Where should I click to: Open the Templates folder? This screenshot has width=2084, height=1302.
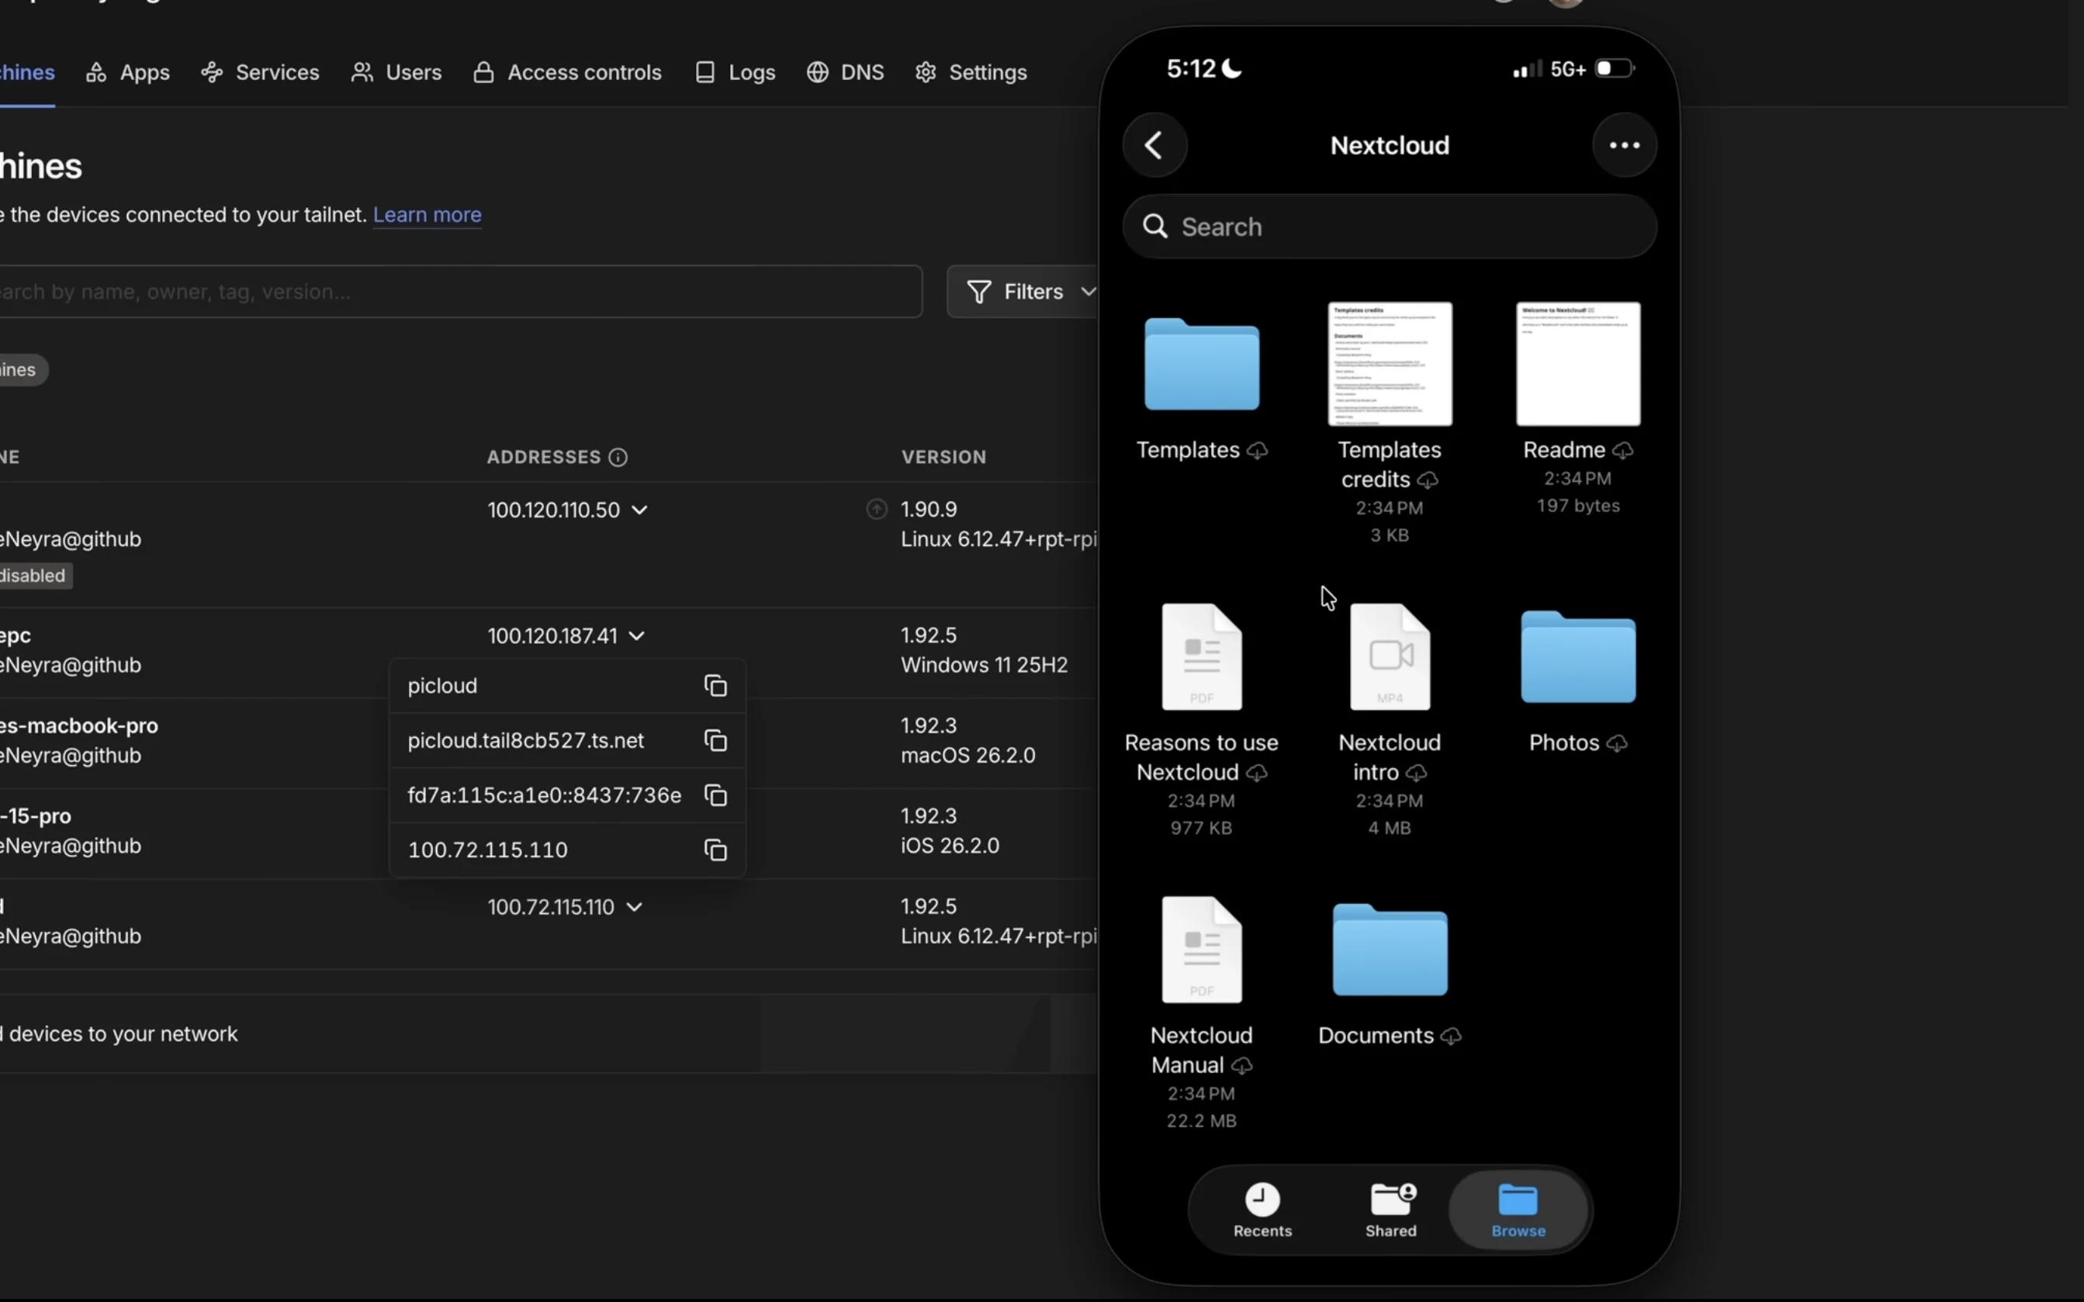pyautogui.click(x=1202, y=364)
